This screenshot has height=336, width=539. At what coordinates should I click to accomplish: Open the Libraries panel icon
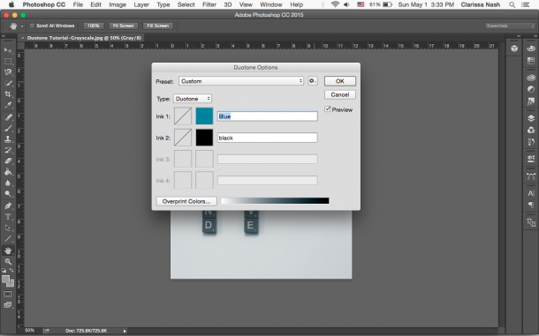(x=531, y=78)
